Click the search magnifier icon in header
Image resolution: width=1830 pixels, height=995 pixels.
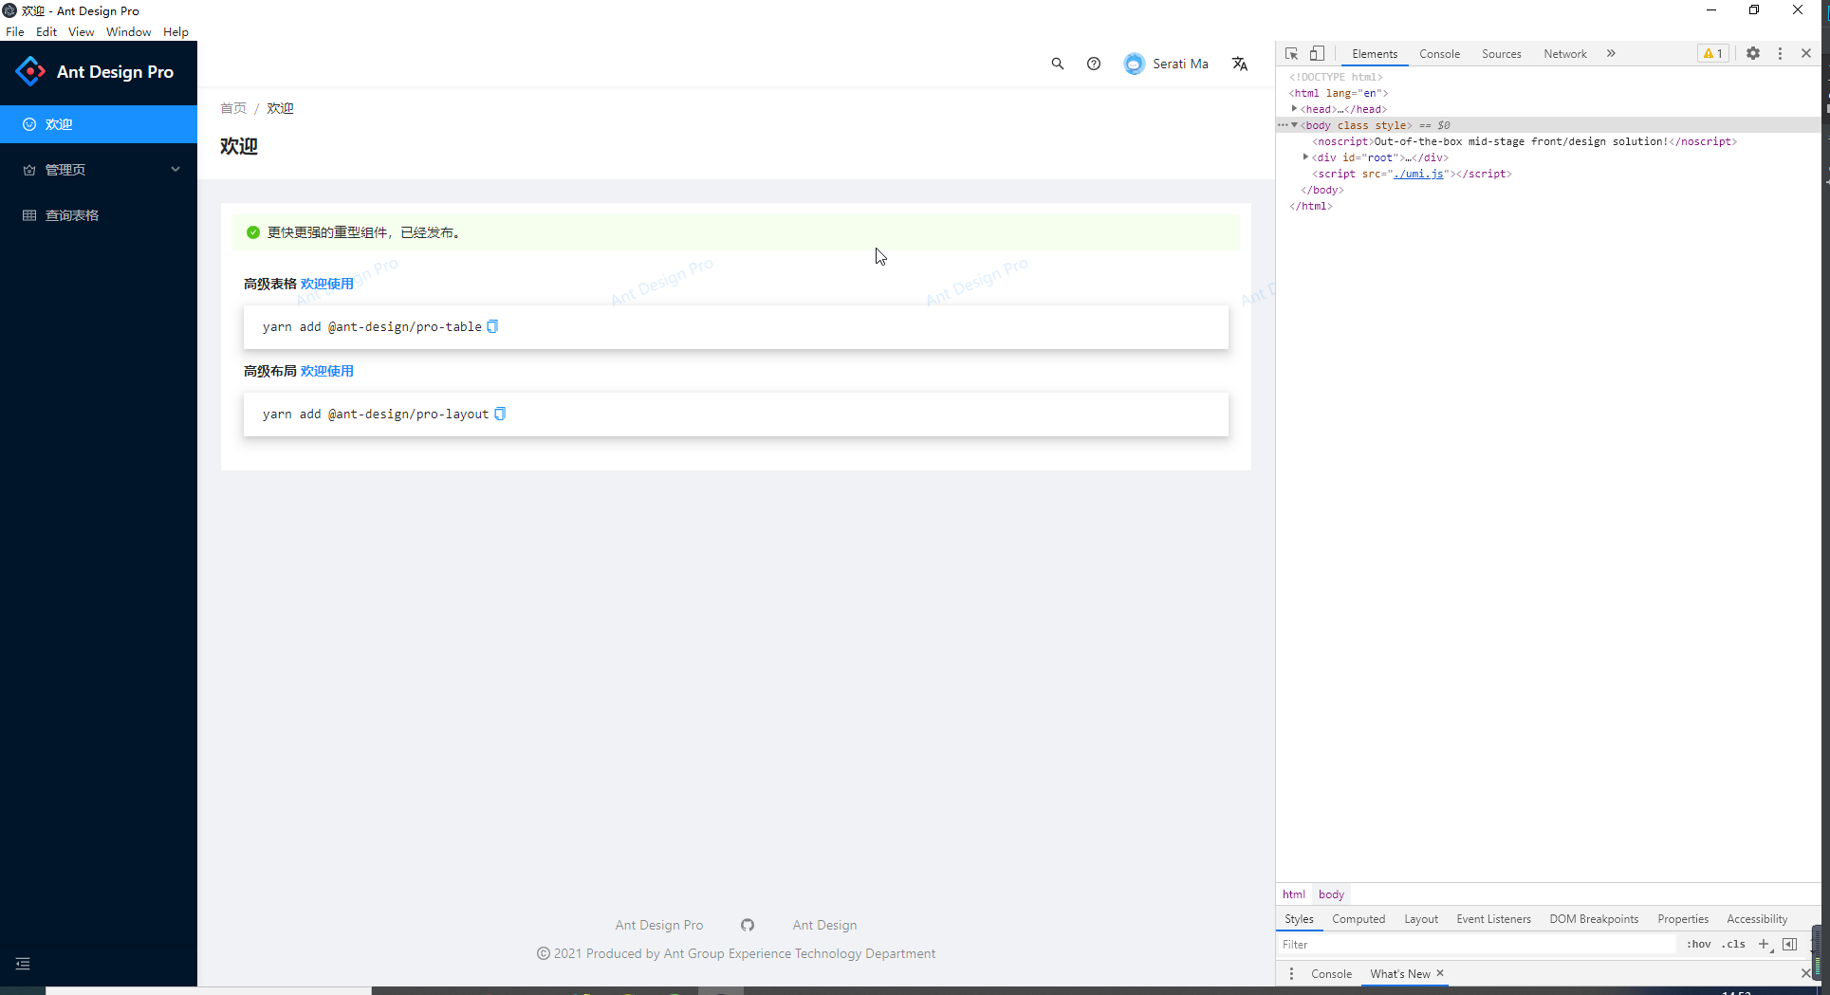tap(1057, 64)
